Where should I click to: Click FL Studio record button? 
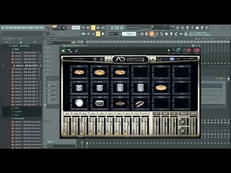point(69,28)
